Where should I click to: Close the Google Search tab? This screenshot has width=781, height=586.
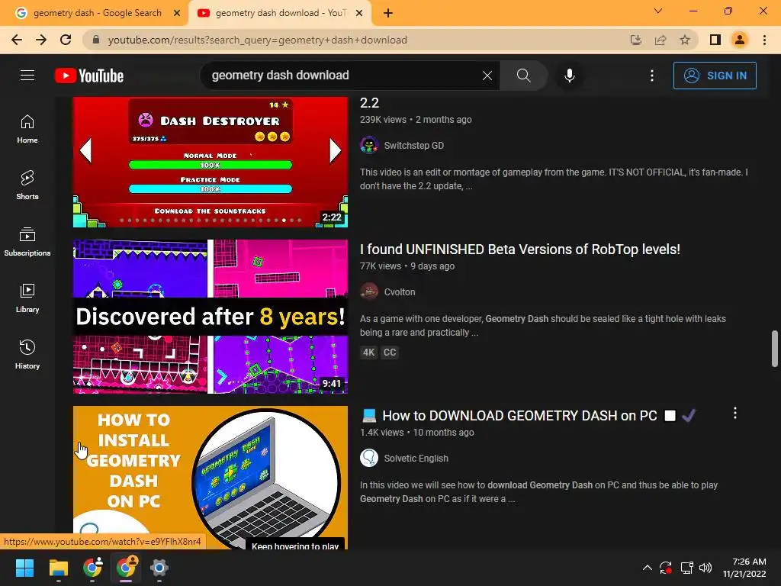point(177,13)
